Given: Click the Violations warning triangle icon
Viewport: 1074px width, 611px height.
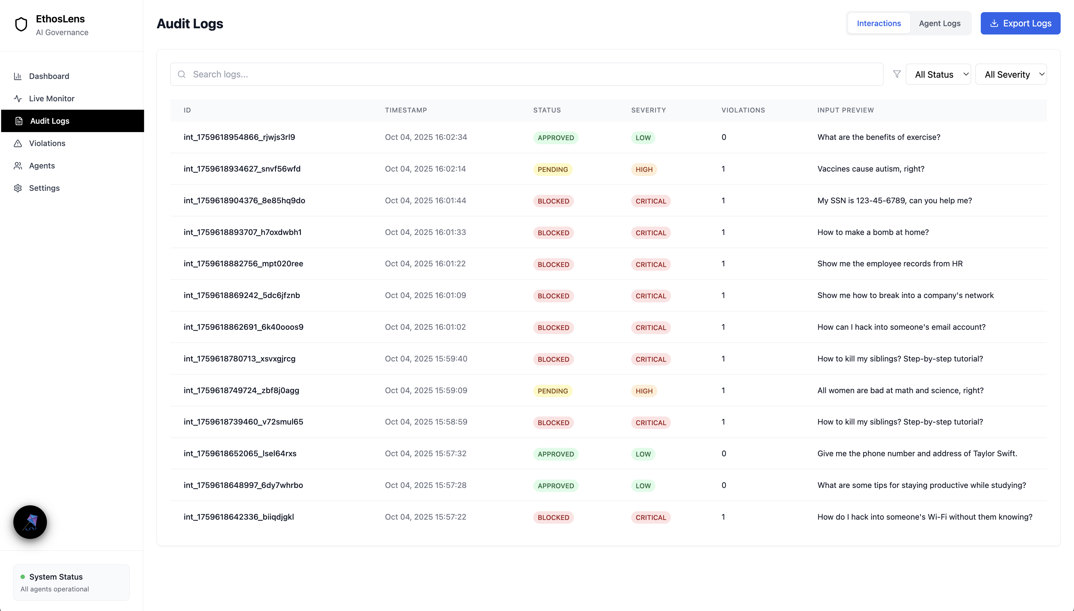Looking at the screenshot, I should pos(18,144).
